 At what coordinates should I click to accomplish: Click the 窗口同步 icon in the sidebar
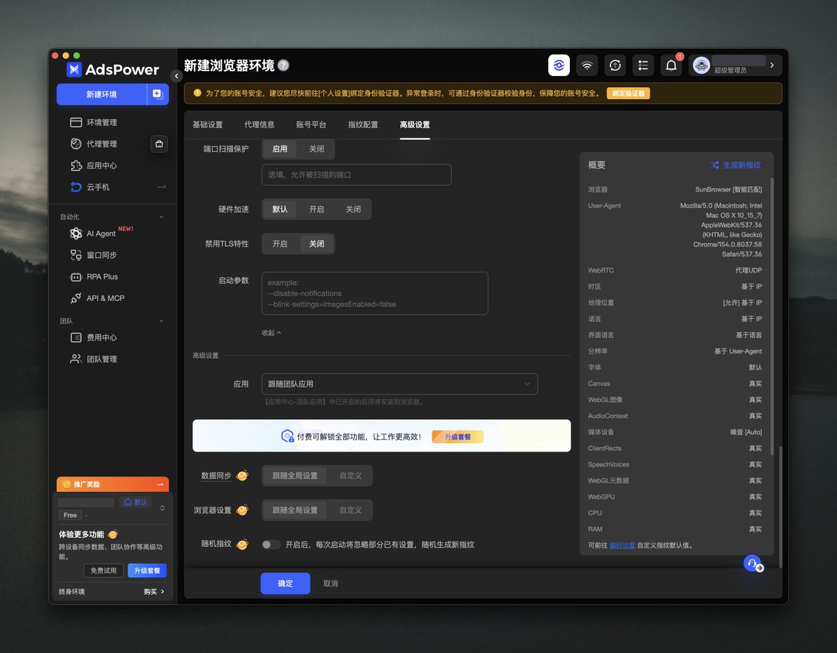click(x=76, y=255)
